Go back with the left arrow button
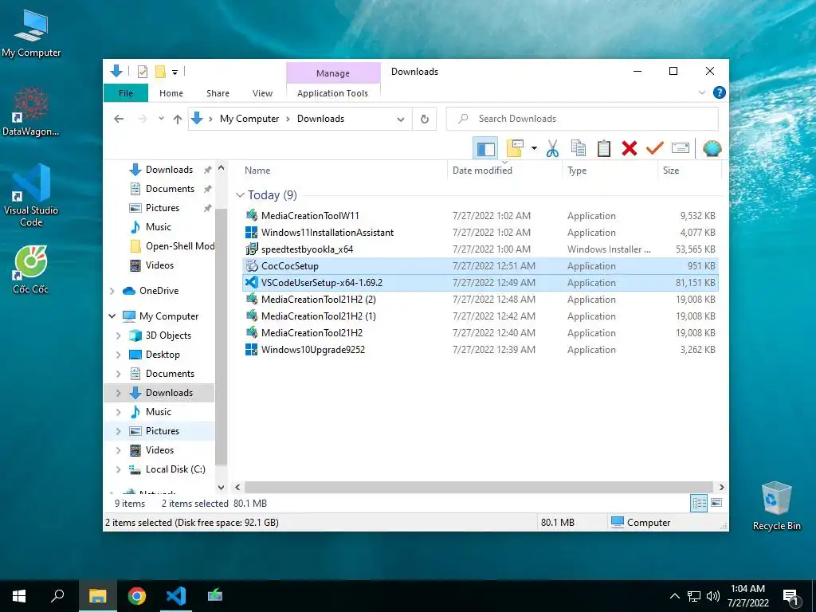816x612 pixels. 119,120
